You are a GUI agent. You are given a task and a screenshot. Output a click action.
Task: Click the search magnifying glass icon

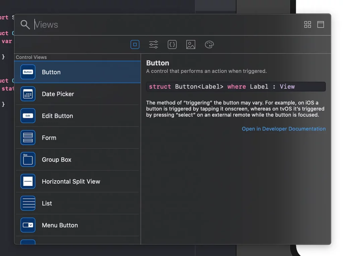point(25,24)
